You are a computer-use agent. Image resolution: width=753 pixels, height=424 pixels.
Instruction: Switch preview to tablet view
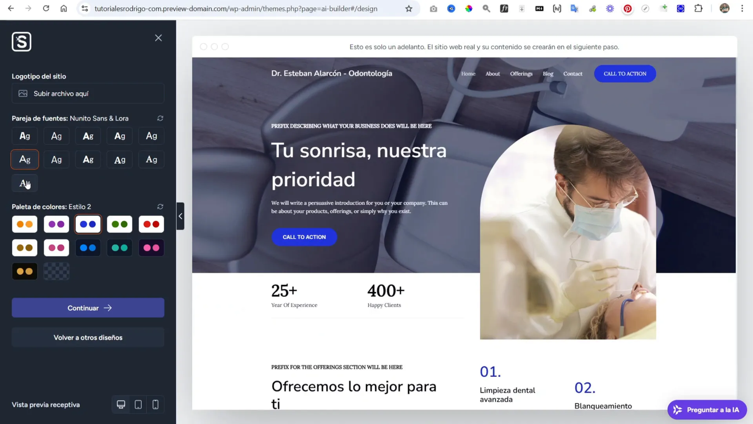138,404
